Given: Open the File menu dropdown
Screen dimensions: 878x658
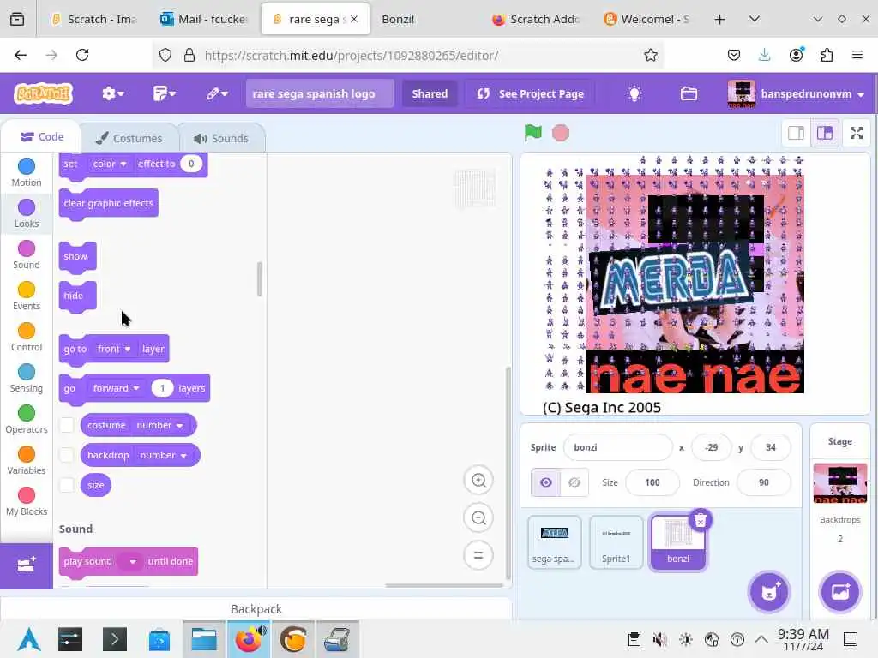Looking at the screenshot, I should [164, 93].
